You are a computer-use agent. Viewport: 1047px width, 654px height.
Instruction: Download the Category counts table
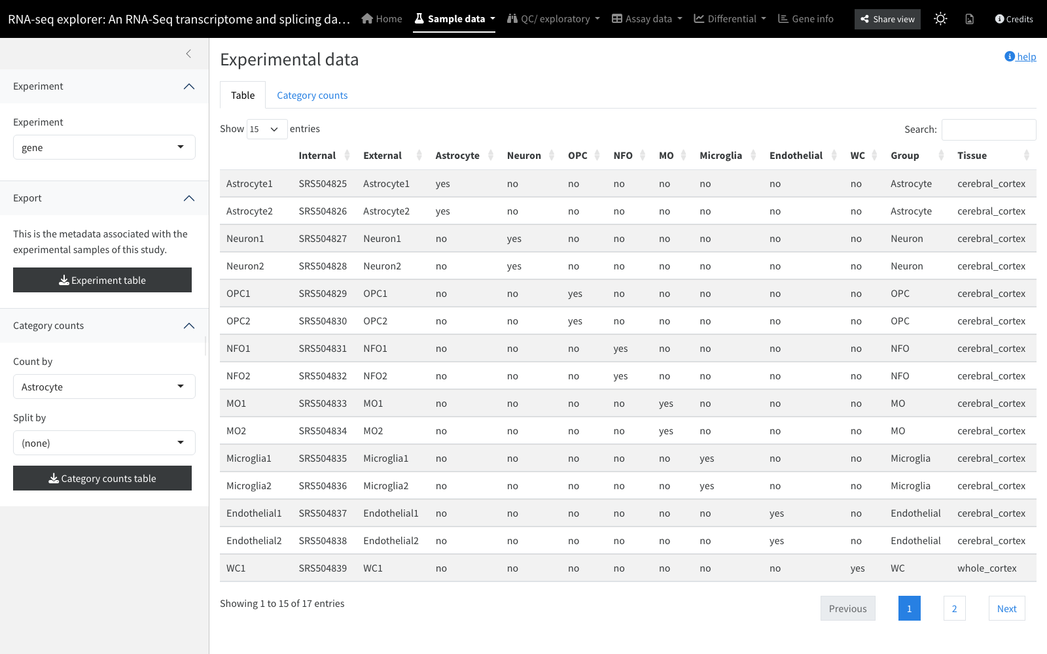click(x=102, y=478)
